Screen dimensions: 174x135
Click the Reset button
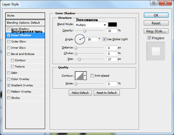(156, 23)
